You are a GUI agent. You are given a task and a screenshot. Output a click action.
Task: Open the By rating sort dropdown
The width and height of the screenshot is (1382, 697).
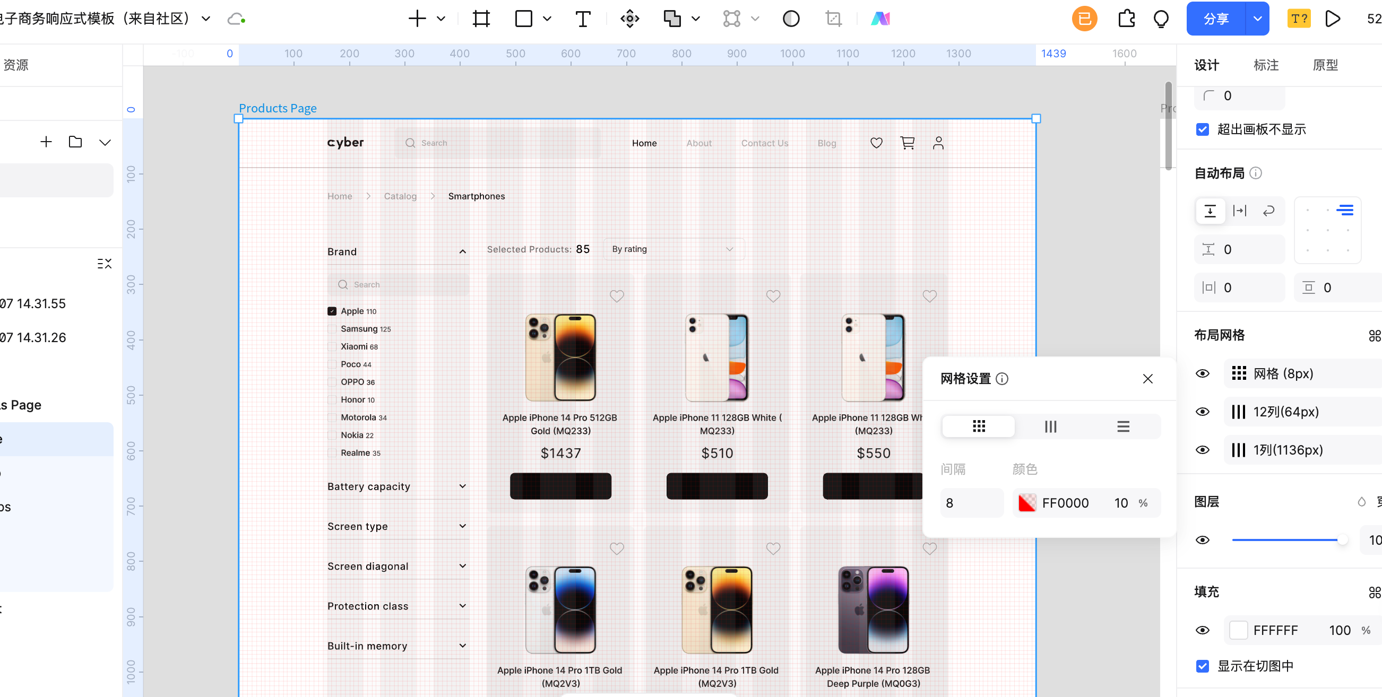tap(673, 249)
